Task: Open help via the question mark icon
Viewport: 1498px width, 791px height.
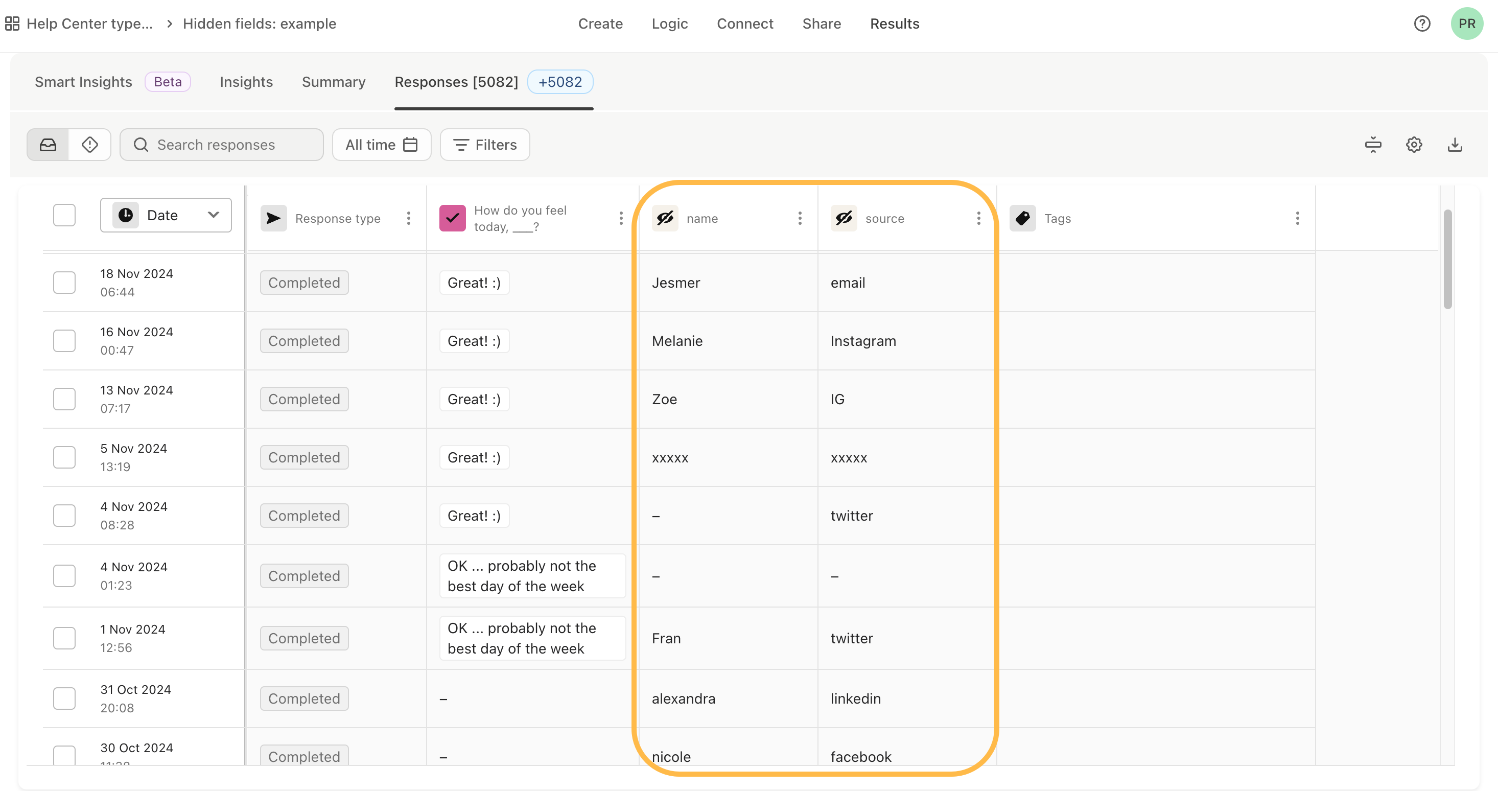Action: click(x=1422, y=24)
